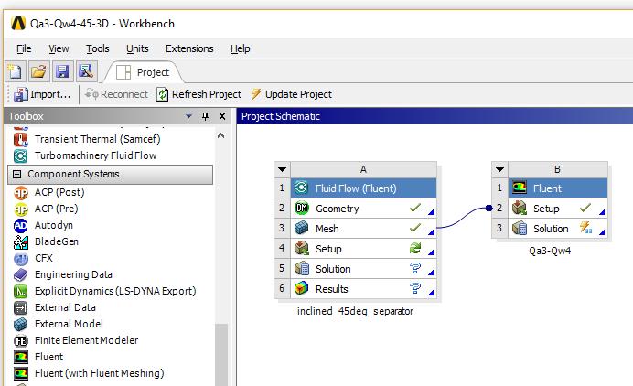This screenshot has height=386, width=633.
Task: Click Mesh cell blue corner arrow
Action: (431, 232)
